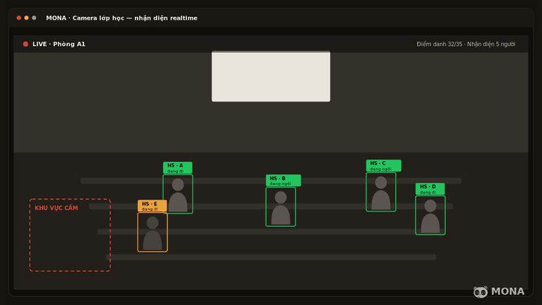Click the yellow minimize window dot
The height and width of the screenshot is (305, 542).
point(26,18)
